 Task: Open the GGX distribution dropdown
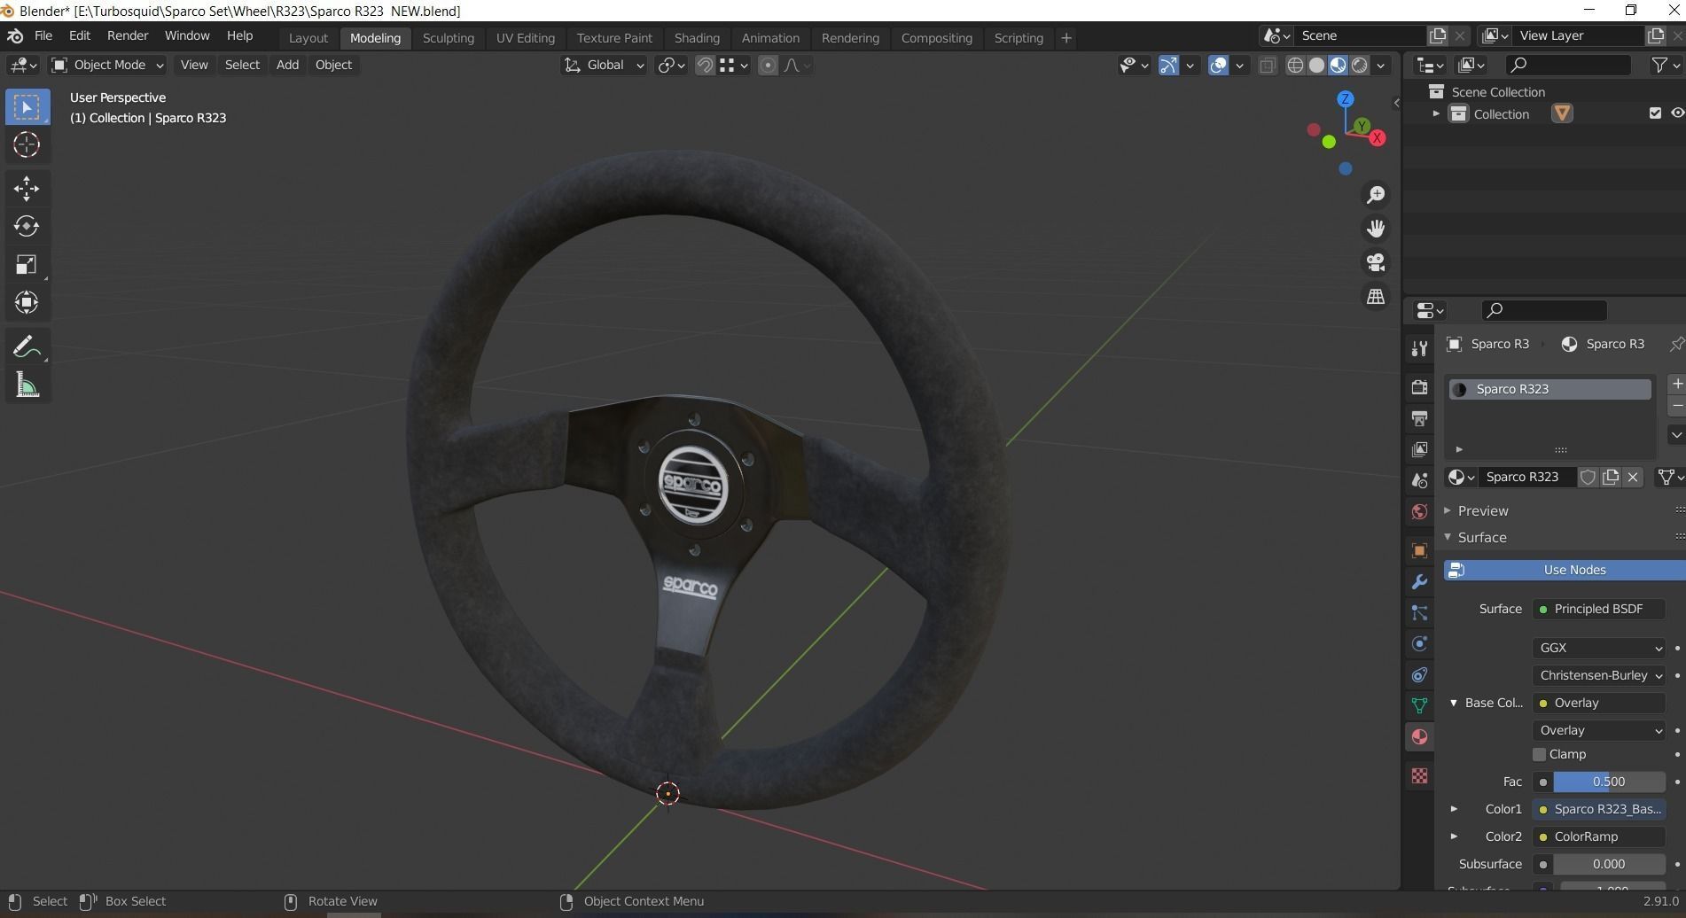[x=1599, y=648]
